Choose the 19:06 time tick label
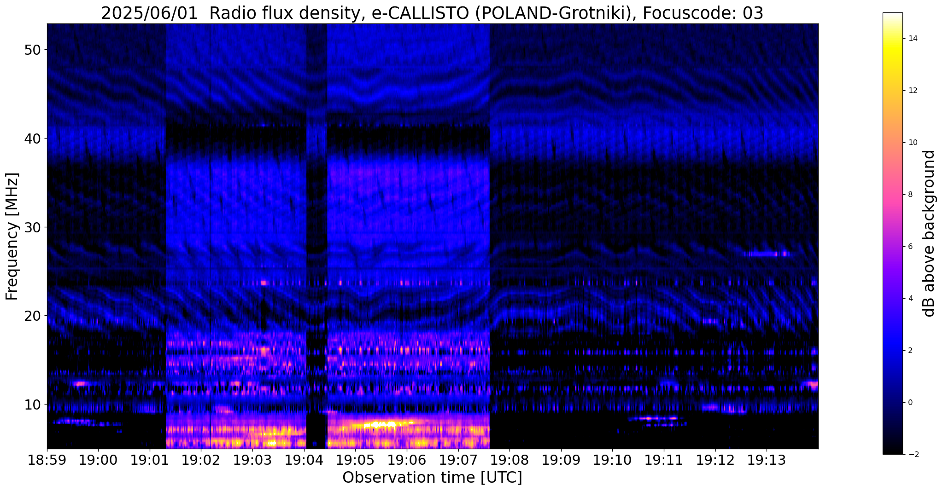The width and height of the screenshot is (943, 491). 407,460
